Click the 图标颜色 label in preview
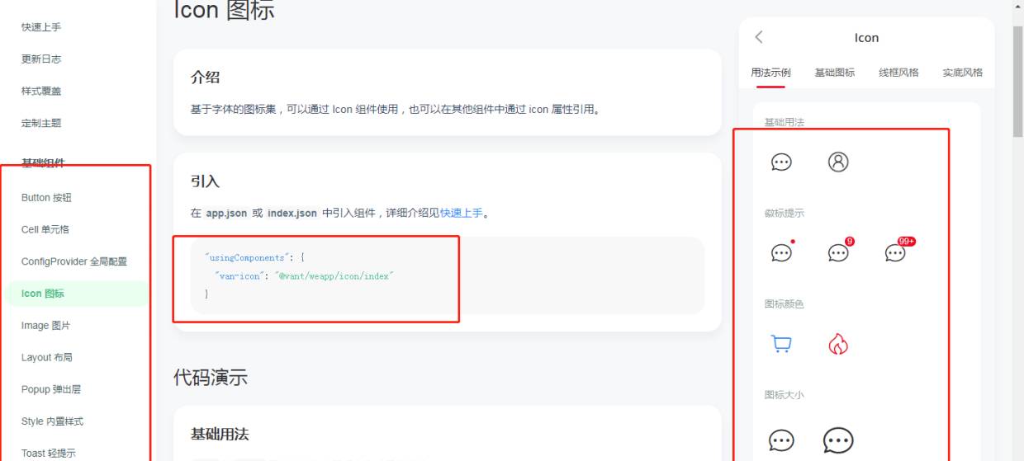The image size is (1024, 461). 785,304
